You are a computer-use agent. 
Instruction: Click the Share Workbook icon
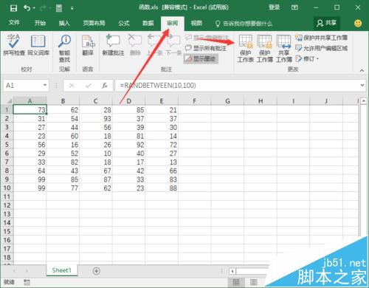pos(283,48)
